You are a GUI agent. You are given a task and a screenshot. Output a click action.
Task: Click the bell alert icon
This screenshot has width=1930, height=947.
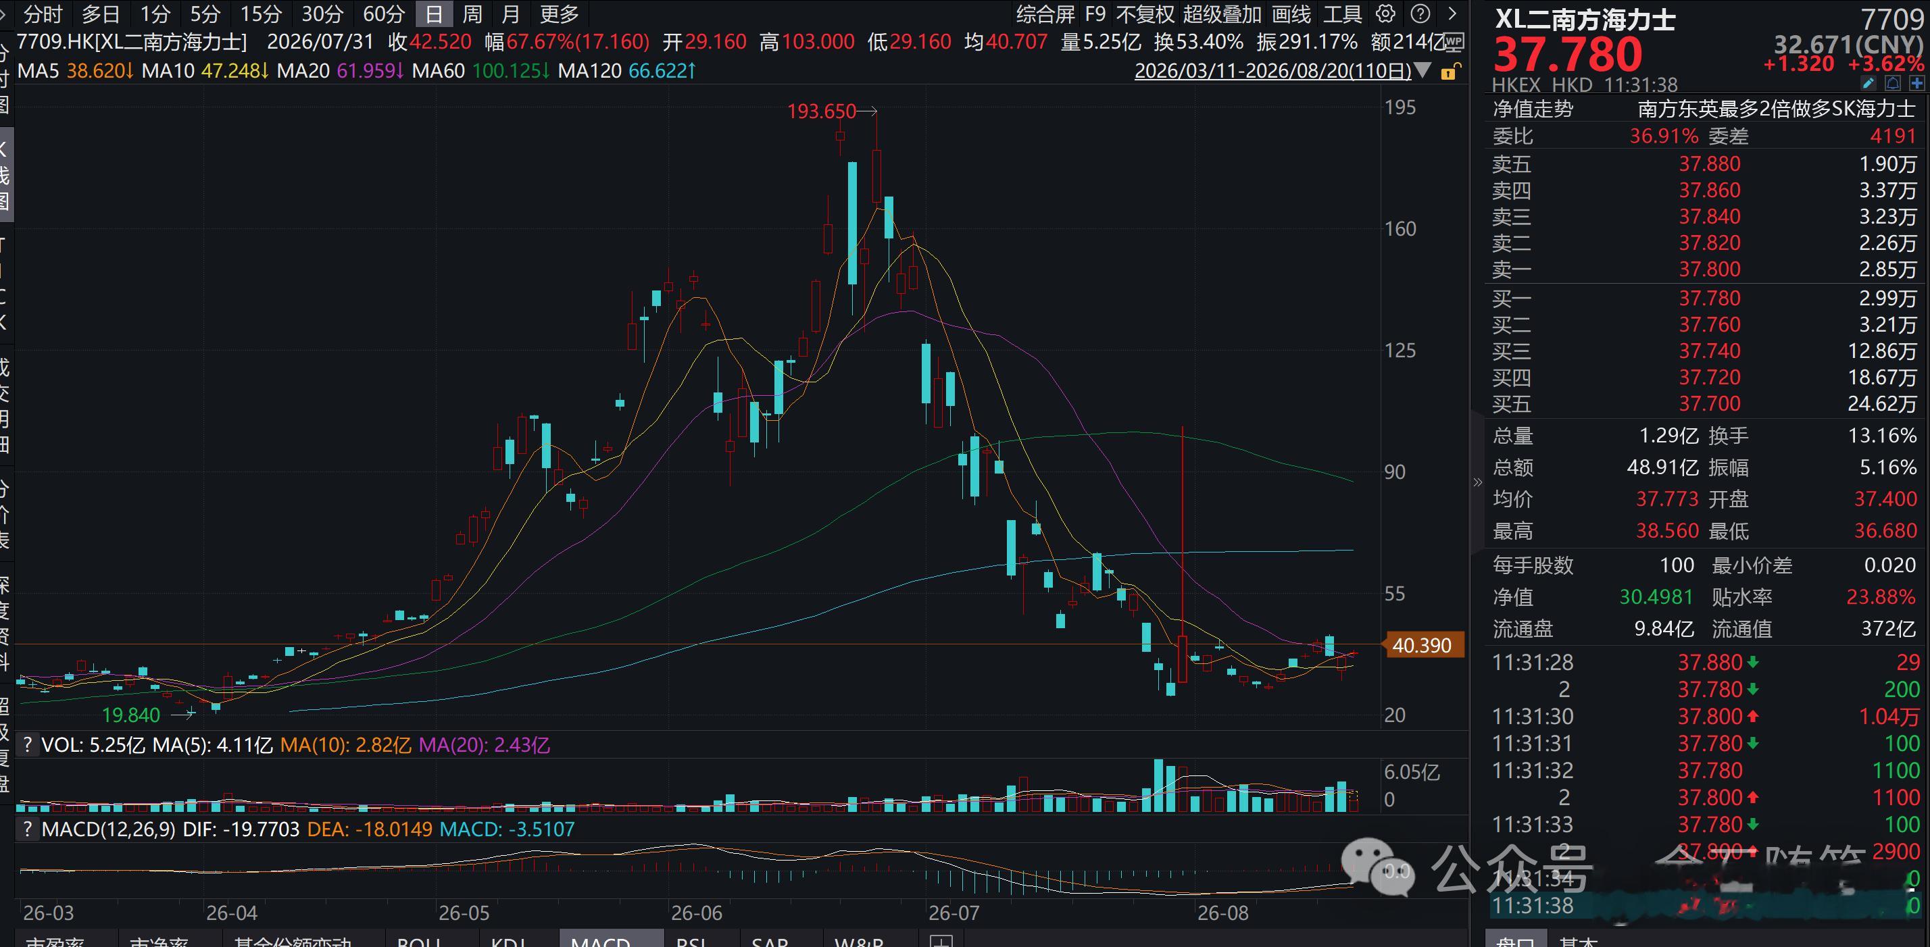(1893, 83)
